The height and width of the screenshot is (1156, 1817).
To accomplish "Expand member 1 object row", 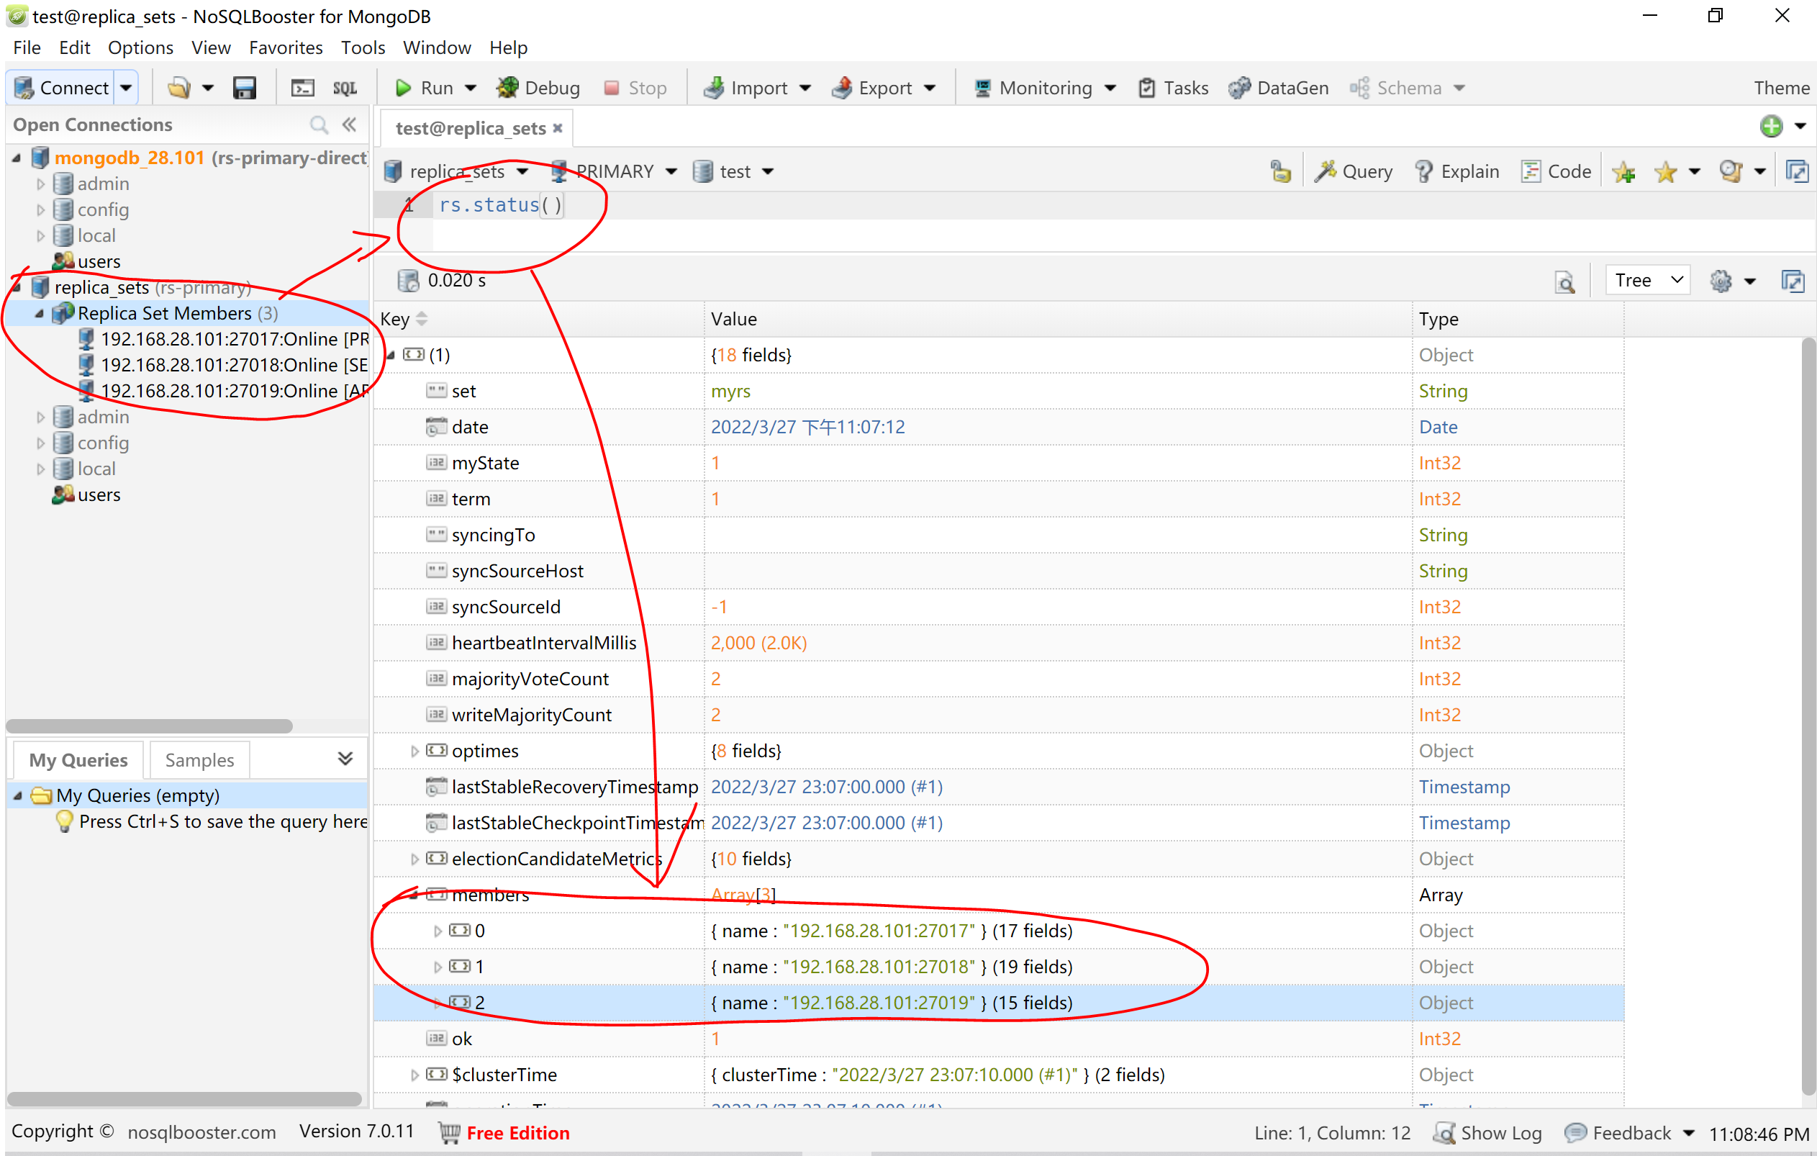I will (x=438, y=967).
